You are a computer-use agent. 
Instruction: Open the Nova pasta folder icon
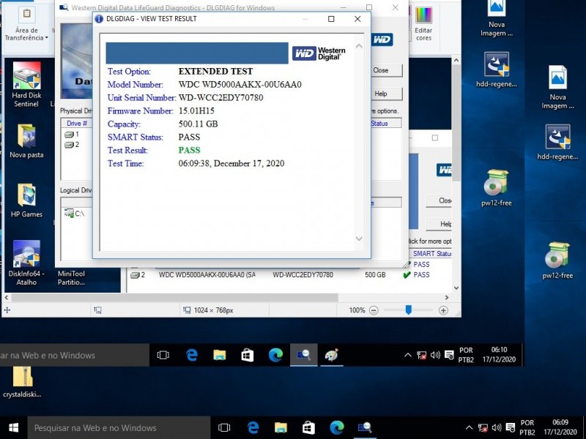tap(26, 141)
